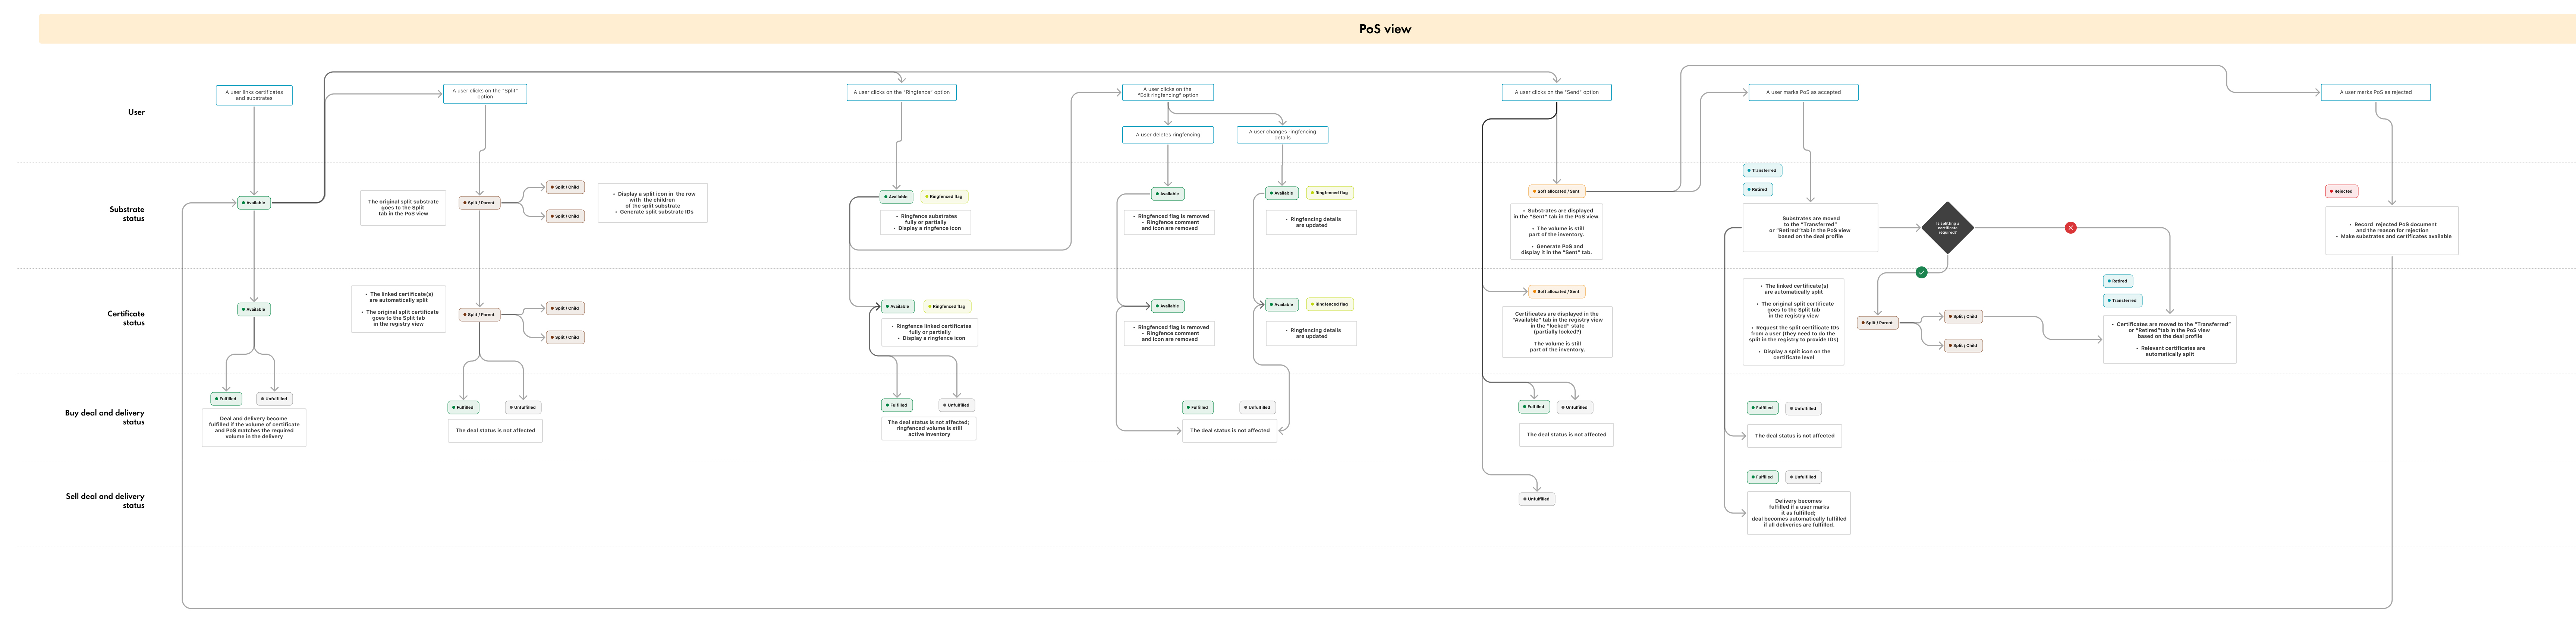
Task: Select note "Deal and delivery become fulfilled"
Action: coord(254,428)
